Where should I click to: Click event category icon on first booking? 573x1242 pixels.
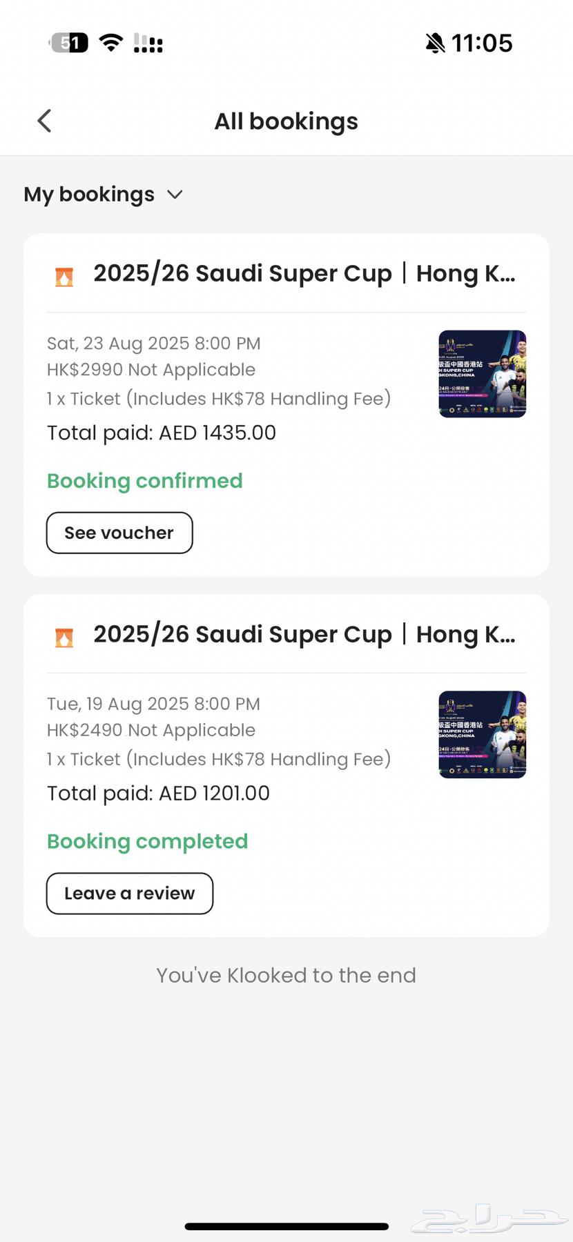pyautogui.click(x=64, y=277)
